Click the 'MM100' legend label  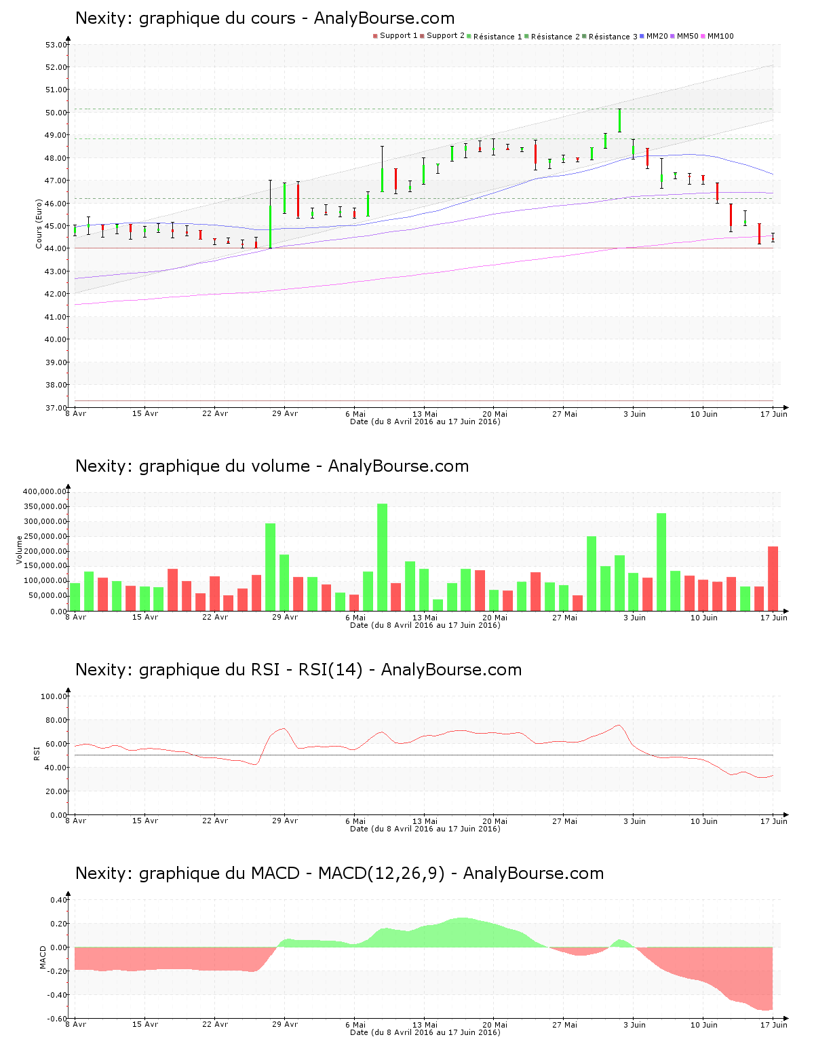[720, 36]
